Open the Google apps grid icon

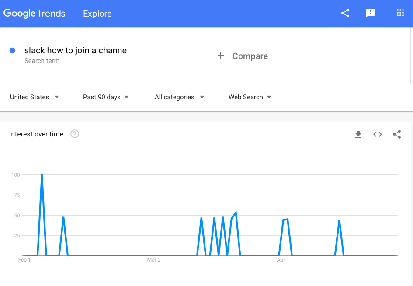pyautogui.click(x=400, y=13)
